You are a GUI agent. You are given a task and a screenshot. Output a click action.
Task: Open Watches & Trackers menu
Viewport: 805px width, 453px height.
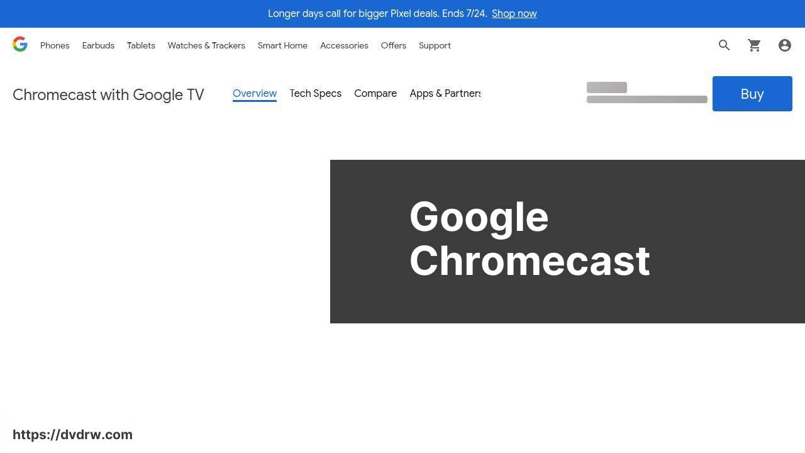tap(206, 45)
